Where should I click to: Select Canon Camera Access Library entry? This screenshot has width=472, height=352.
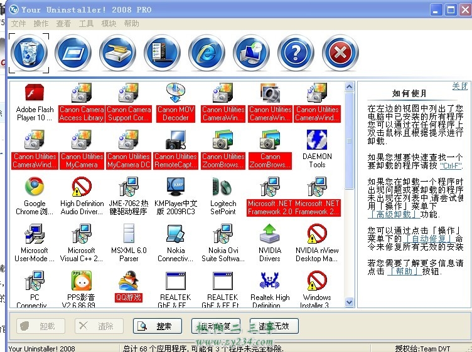pyautogui.click(x=82, y=103)
